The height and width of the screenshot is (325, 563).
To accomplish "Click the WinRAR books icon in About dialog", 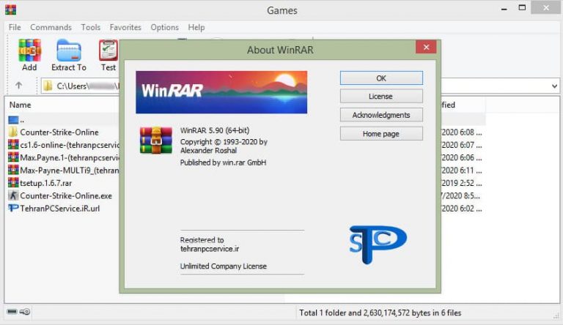I will (x=155, y=141).
